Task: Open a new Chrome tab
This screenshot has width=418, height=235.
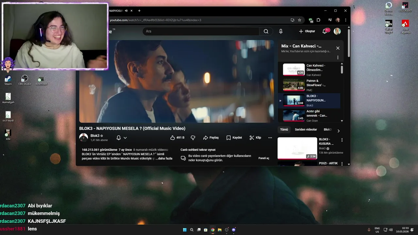Action: 139,11
